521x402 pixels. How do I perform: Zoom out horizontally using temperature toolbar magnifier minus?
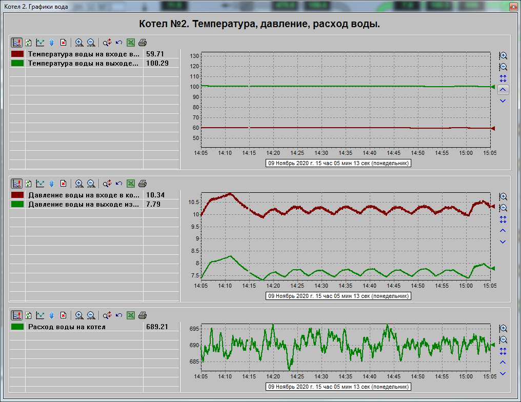(91, 43)
